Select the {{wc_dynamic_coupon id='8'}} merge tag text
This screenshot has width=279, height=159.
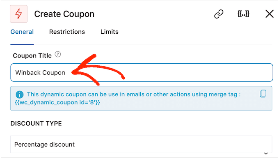(57, 102)
